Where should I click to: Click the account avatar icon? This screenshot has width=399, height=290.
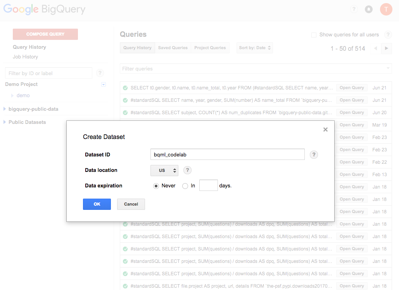386,9
